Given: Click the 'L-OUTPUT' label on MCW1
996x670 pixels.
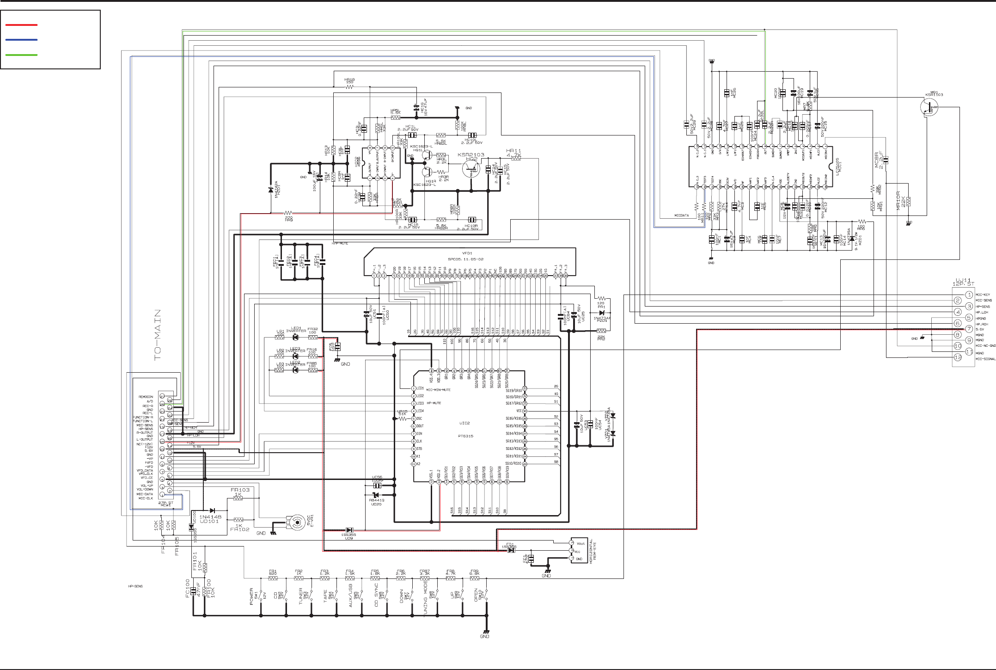Looking at the screenshot, I should [x=145, y=440].
